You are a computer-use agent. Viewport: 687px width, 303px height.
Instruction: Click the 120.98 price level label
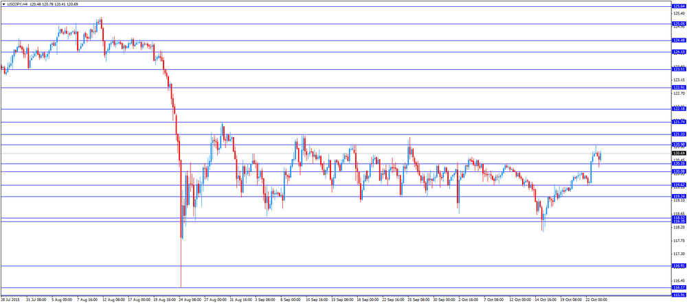(x=679, y=144)
